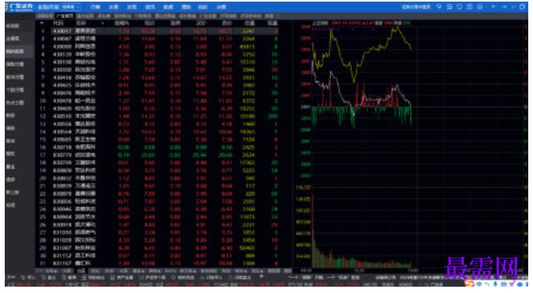Select stock code 430476 in row 9
The height and width of the screenshot is (293, 533).
(x=62, y=93)
